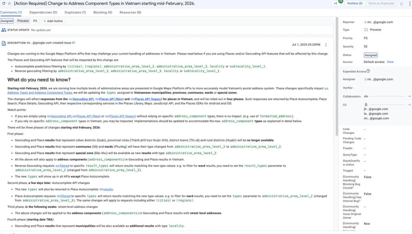Click the View link next to Default access
This screenshot has height=234, width=412.
pos(390,62)
